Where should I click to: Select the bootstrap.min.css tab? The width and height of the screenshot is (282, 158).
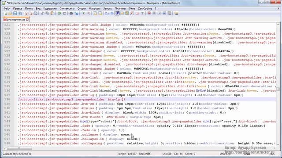point(16,19)
